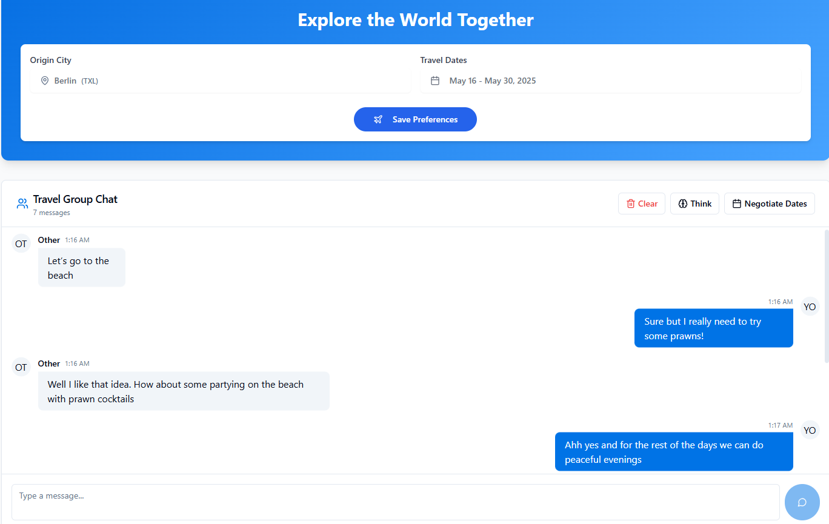Click the 1:17 AM timestamp

pyautogui.click(x=781, y=425)
